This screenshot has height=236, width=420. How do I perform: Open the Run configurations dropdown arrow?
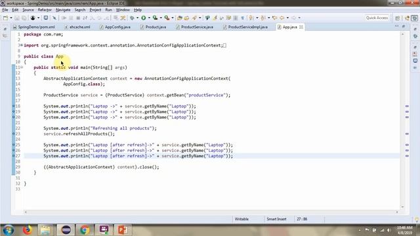tap(149, 18)
